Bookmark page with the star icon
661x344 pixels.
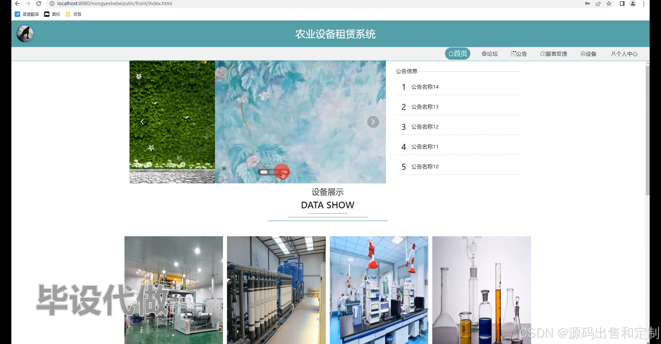609,4
